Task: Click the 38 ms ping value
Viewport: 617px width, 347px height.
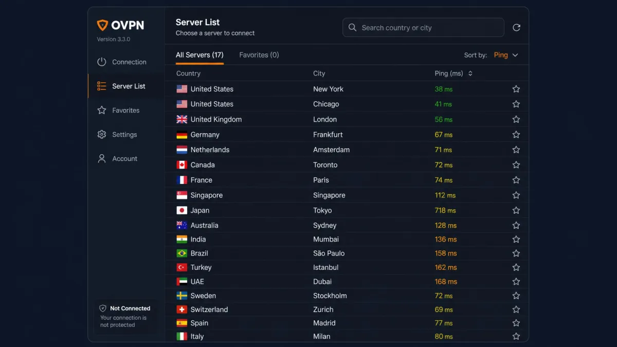Action: [444, 89]
